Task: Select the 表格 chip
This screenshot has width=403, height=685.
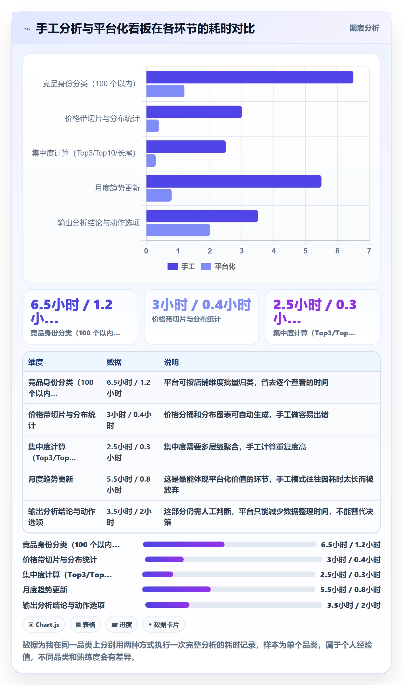Action: coord(85,625)
